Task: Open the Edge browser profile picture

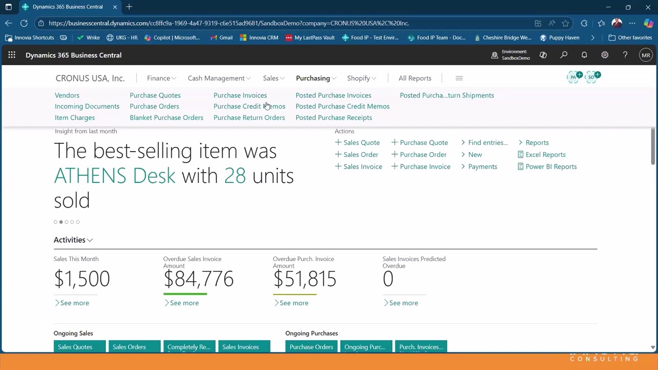Action: pos(617,23)
